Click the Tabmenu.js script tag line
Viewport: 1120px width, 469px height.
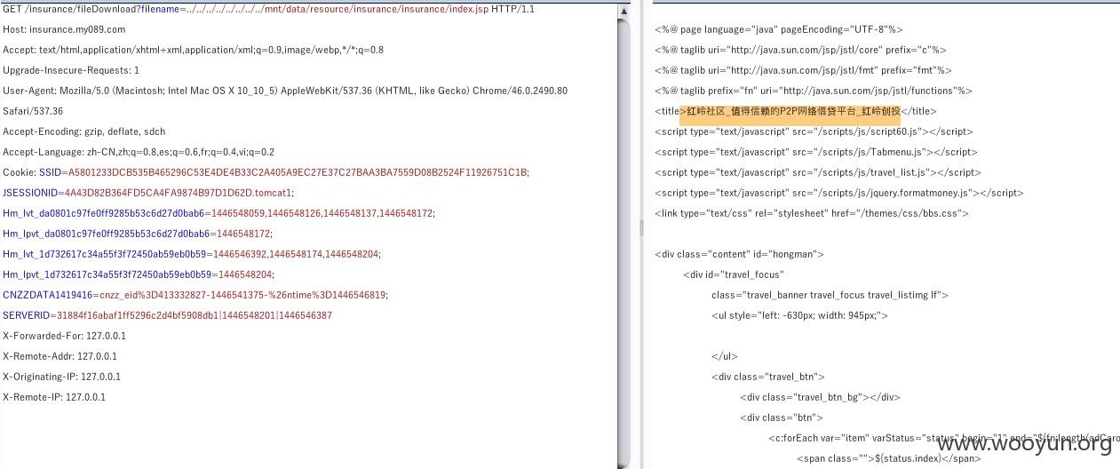[816, 152]
